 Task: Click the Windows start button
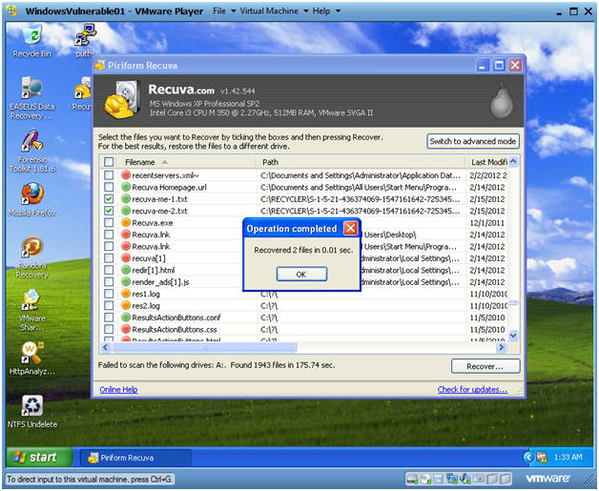click(x=39, y=457)
